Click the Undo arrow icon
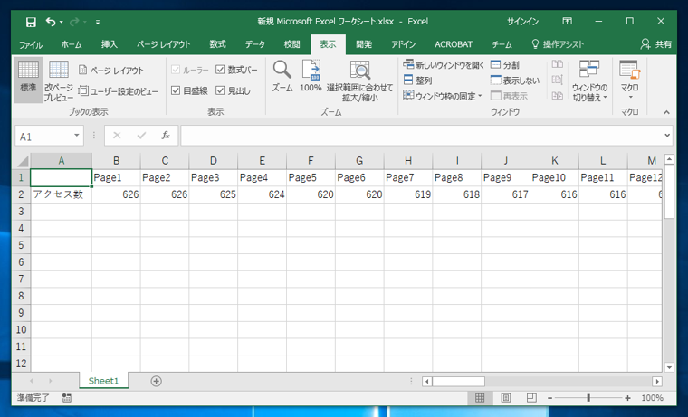 coord(51,22)
